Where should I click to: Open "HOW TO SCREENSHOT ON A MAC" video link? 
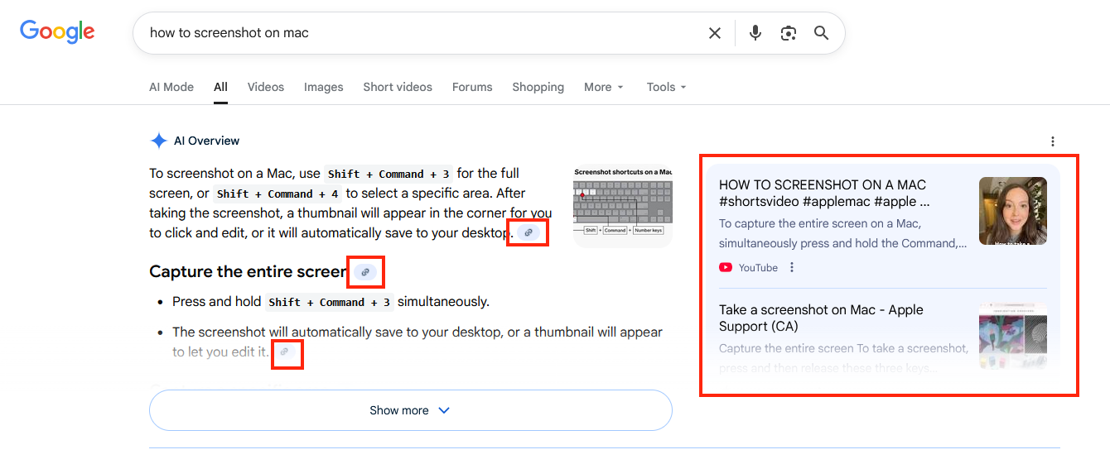(x=823, y=193)
